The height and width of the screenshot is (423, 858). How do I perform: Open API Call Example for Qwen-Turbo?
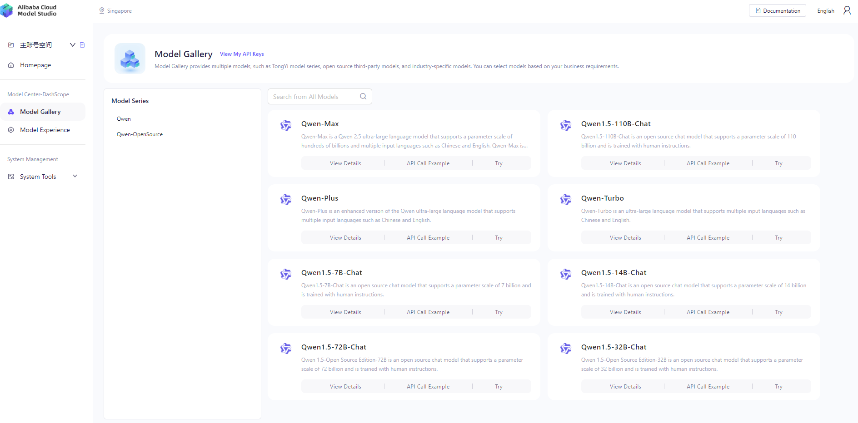(708, 238)
